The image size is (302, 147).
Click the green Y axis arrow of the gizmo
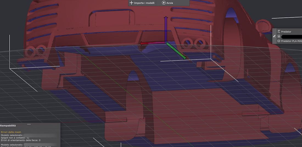click(x=176, y=51)
